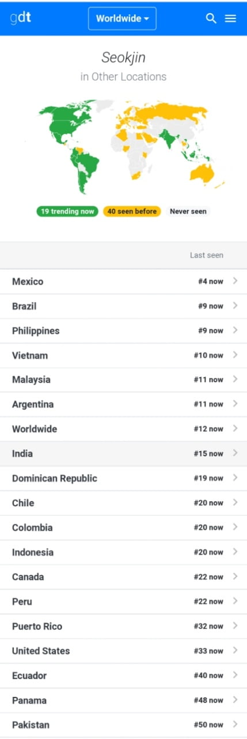Click the chevron arrow in the Puerto Rico row

pyautogui.click(x=235, y=626)
